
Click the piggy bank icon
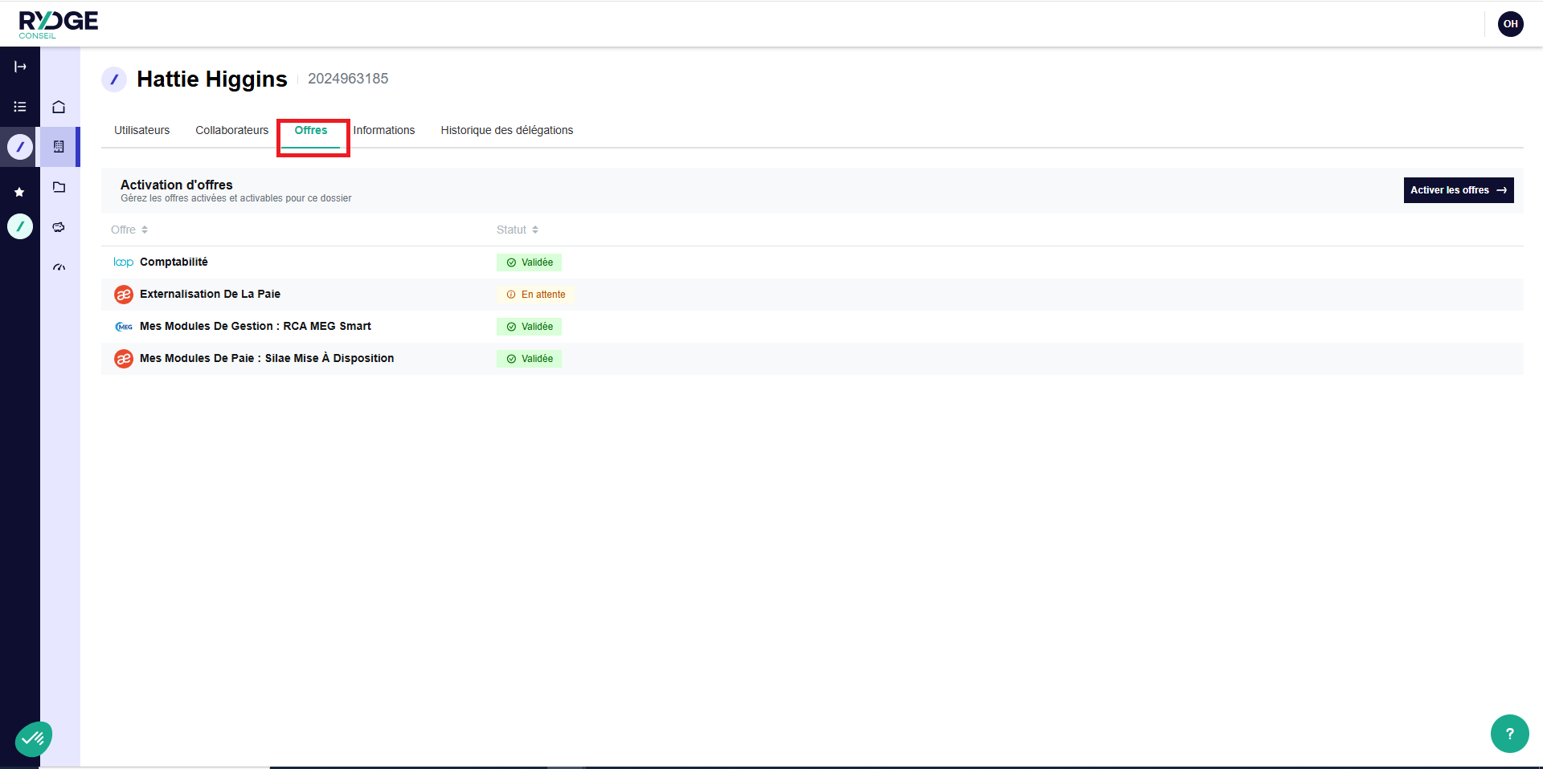point(59,227)
